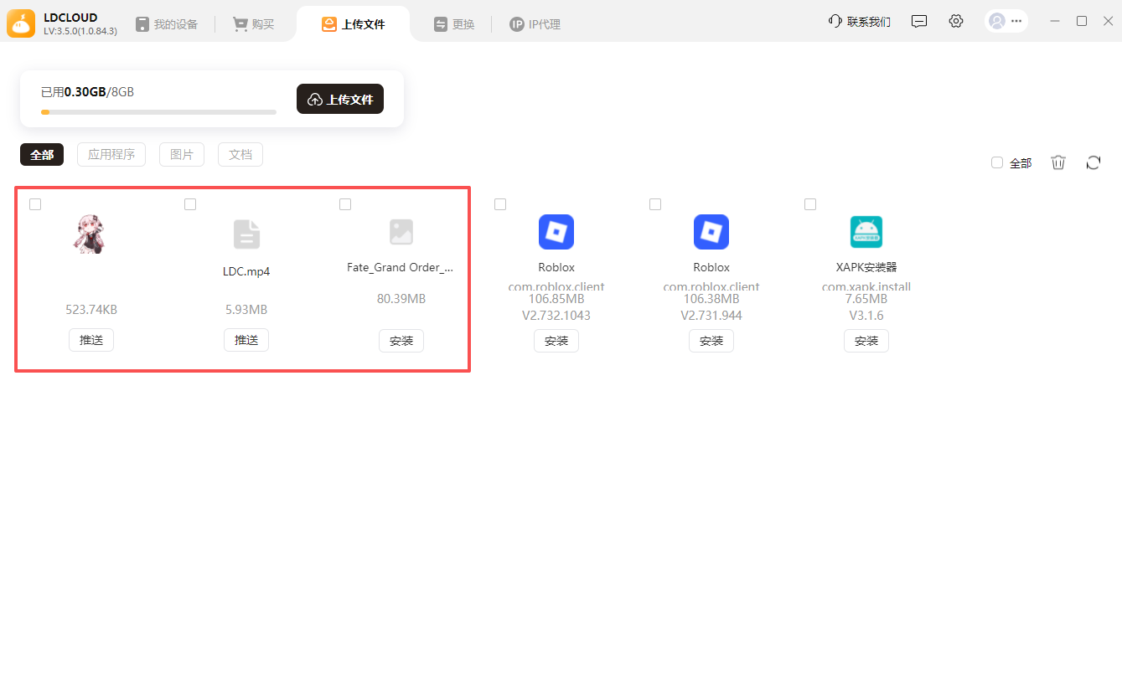
Task: Open the anime girl image thumbnail
Action: click(90, 234)
